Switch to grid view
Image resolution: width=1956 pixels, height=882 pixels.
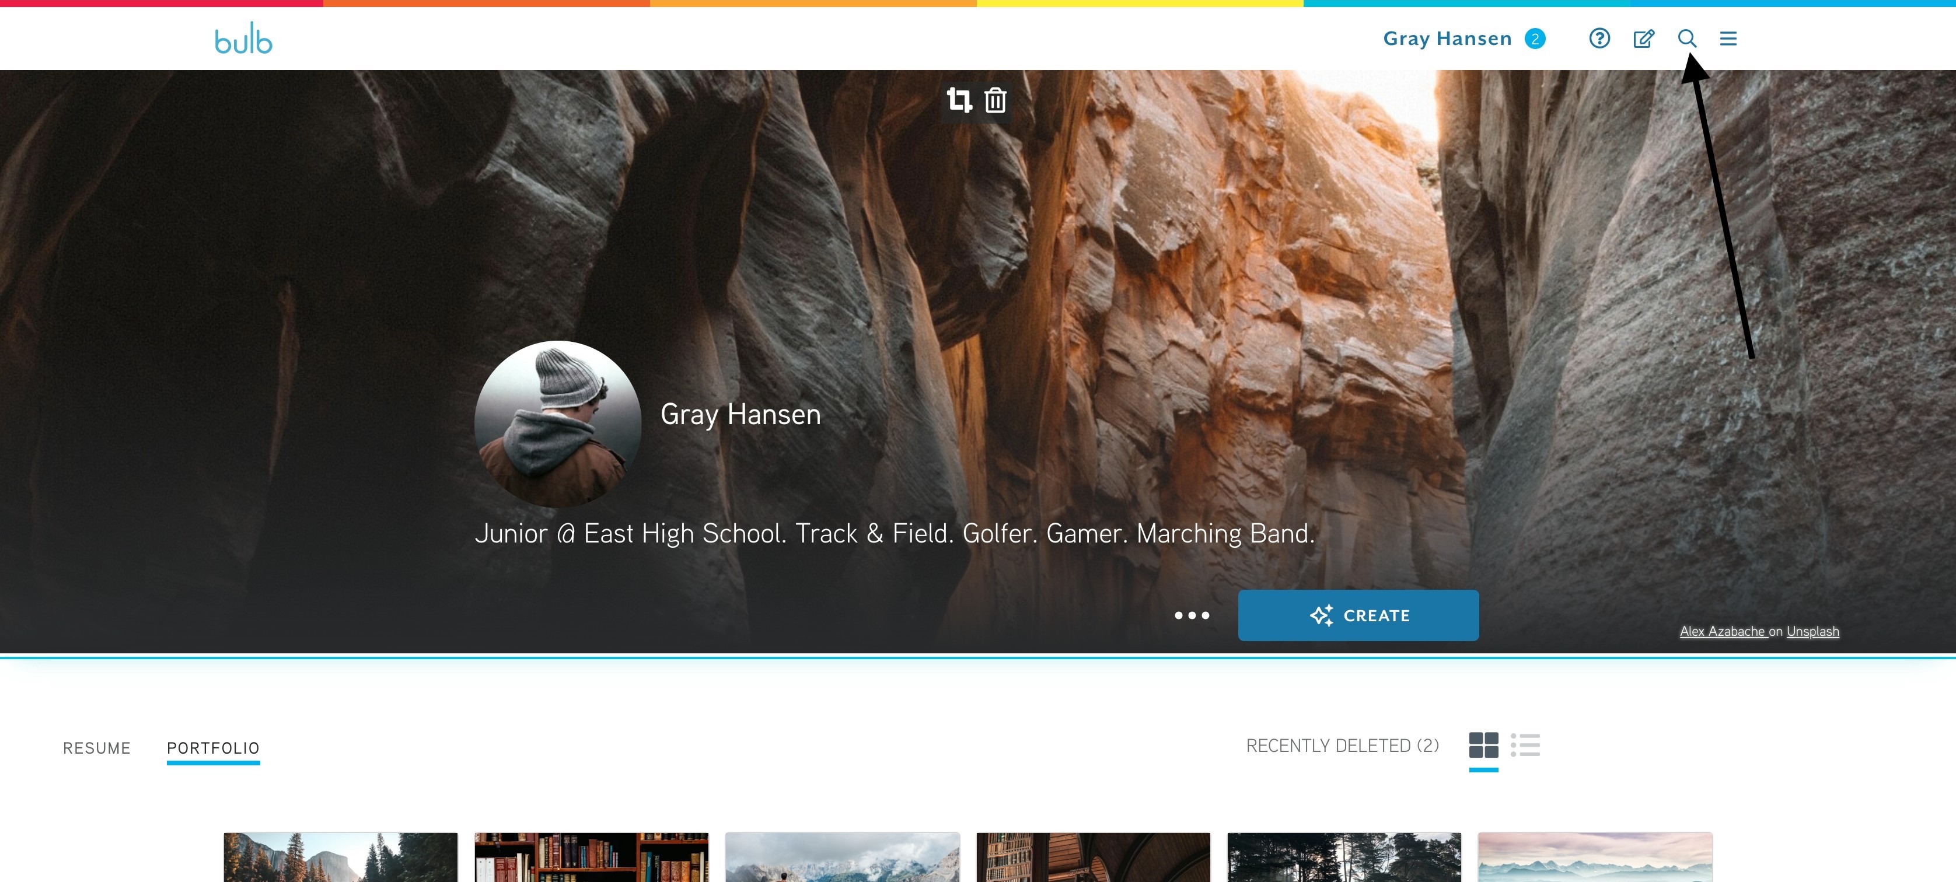click(x=1483, y=744)
